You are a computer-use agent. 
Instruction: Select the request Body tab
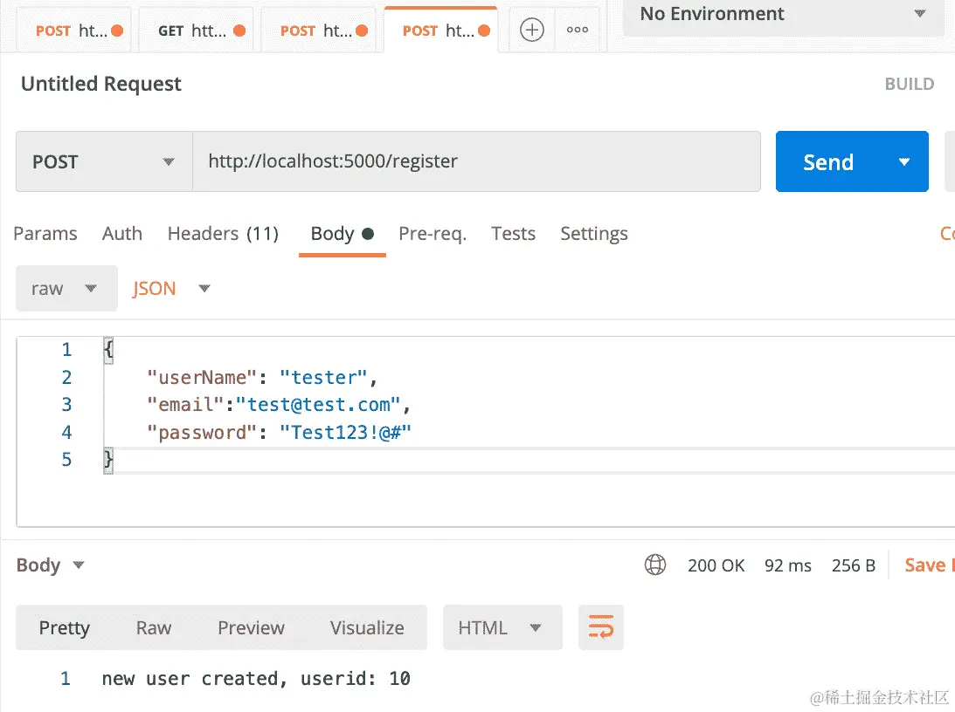pyautogui.click(x=342, y=234)
